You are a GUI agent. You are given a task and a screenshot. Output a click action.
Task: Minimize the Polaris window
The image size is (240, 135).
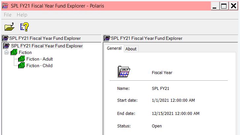(x=215, y=6)
